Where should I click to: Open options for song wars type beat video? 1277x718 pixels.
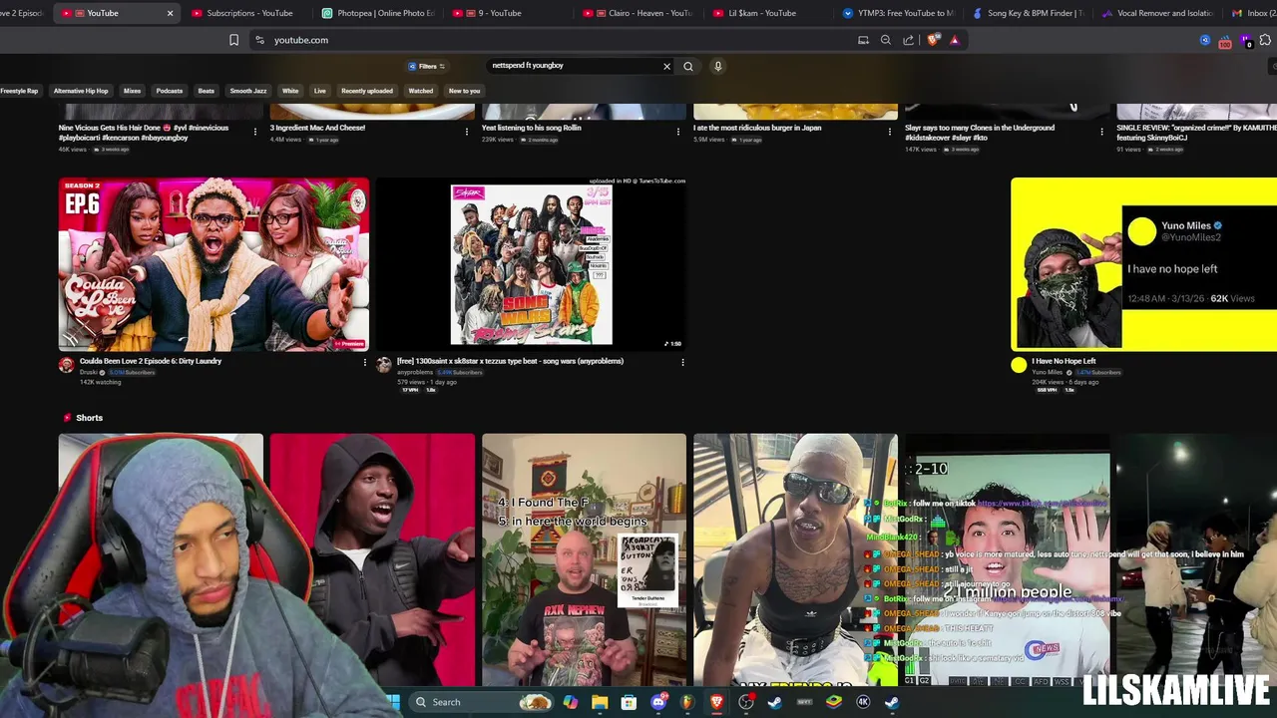682,362
